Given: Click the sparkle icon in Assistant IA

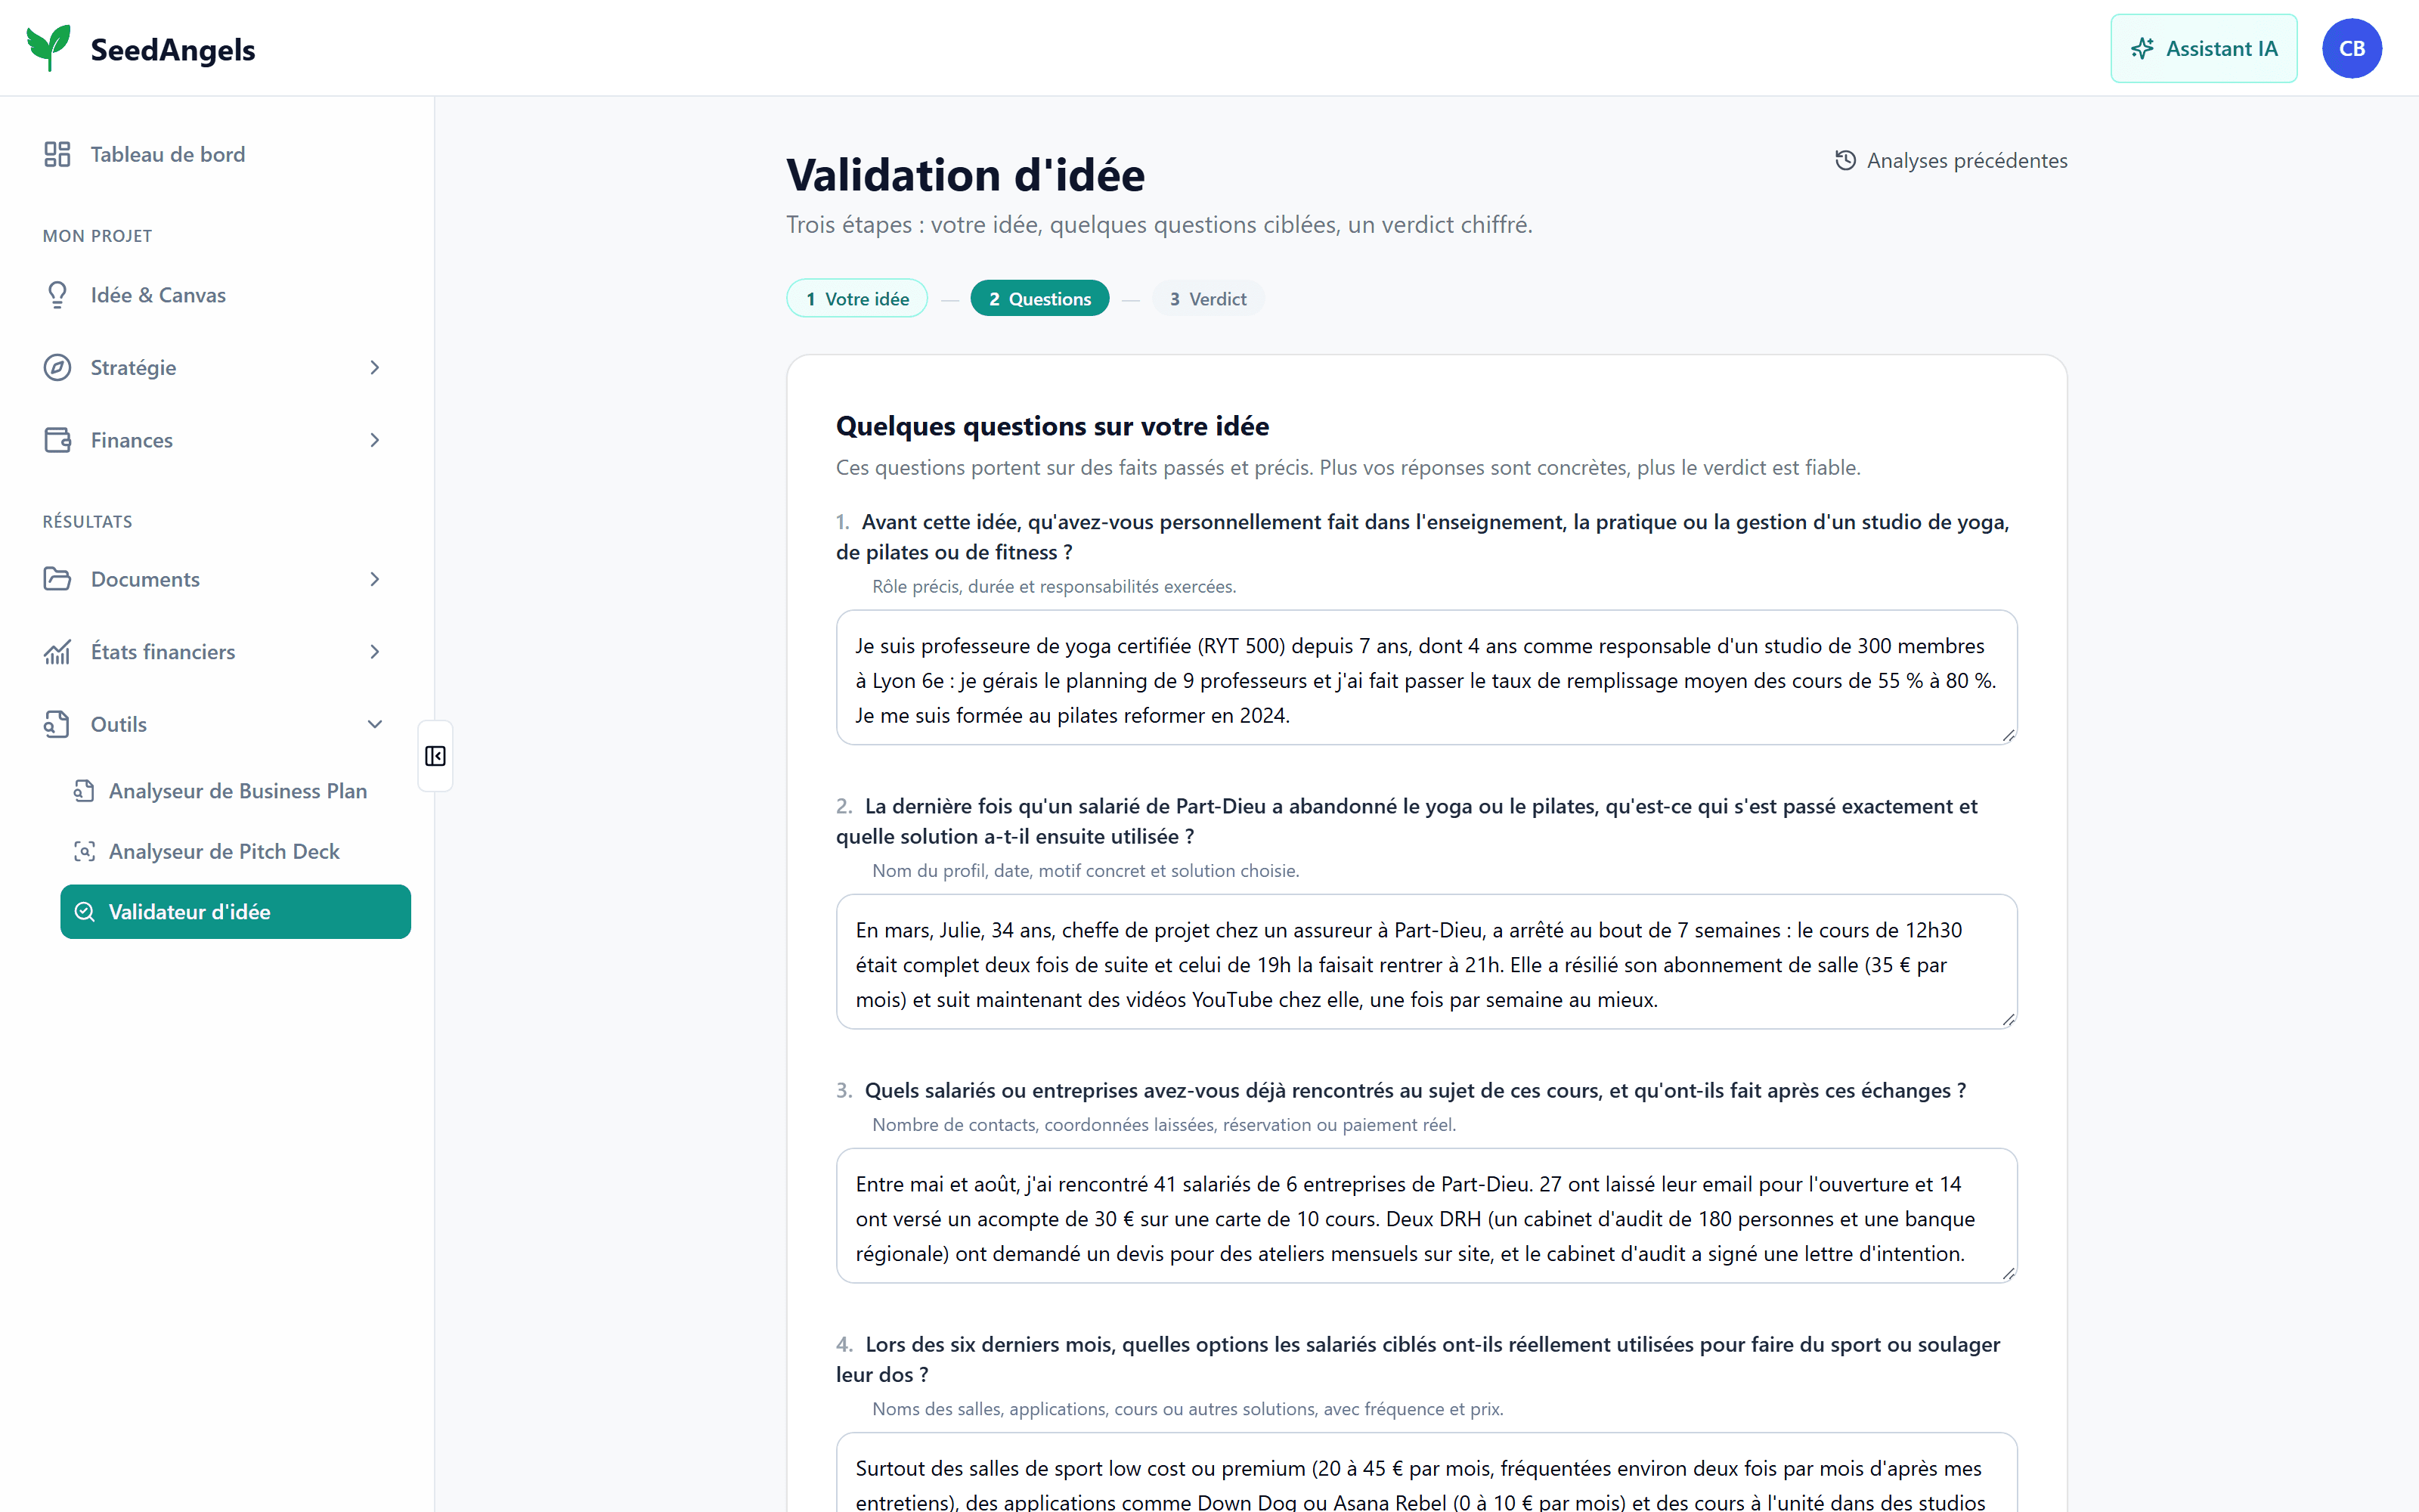Looking at the screenshot, I should click(x=2142, y=48).
